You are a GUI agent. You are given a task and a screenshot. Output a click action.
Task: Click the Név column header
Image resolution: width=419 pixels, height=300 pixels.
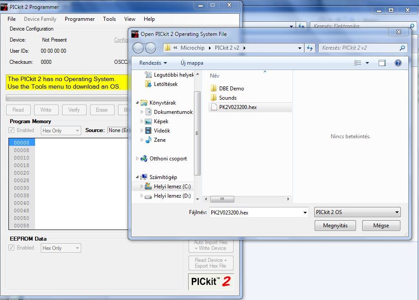214,76
